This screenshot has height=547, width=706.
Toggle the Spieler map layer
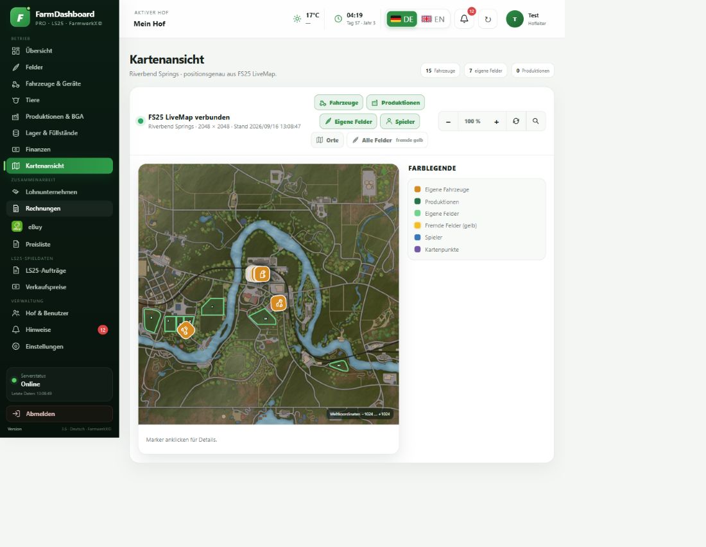click(x=400, y=121)
